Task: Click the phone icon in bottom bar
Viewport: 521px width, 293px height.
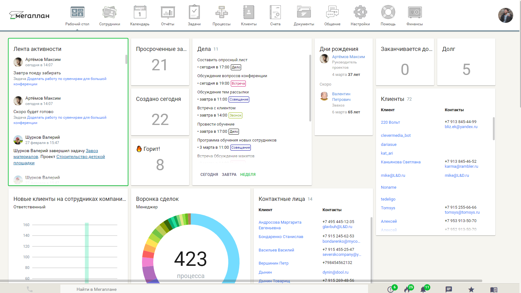Action: point(30,289)
